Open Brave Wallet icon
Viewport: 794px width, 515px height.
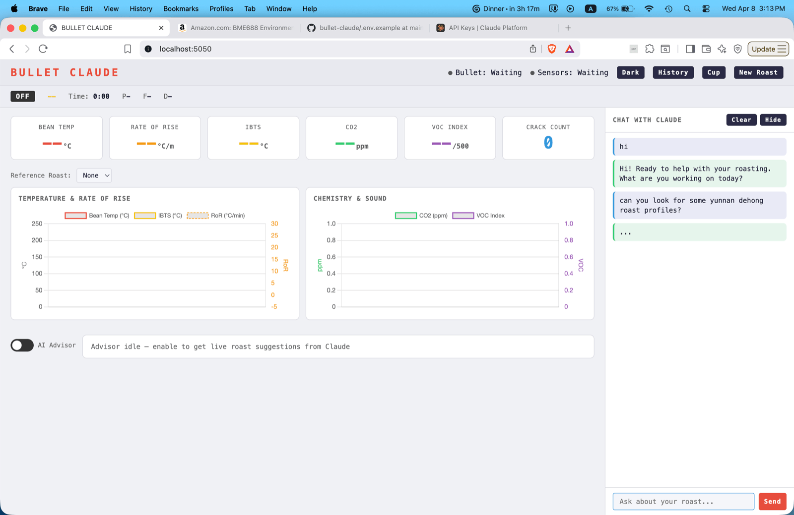point(706,49)
